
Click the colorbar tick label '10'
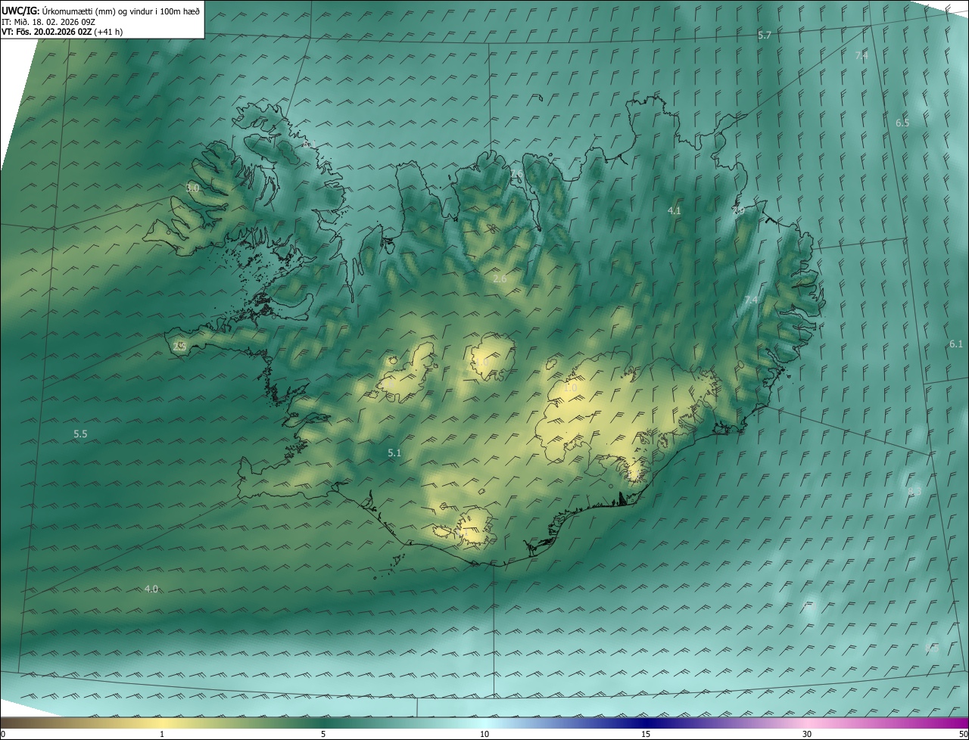[484, 735]
